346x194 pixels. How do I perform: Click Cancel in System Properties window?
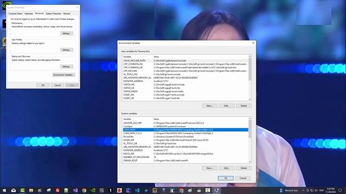pos(57,85)
